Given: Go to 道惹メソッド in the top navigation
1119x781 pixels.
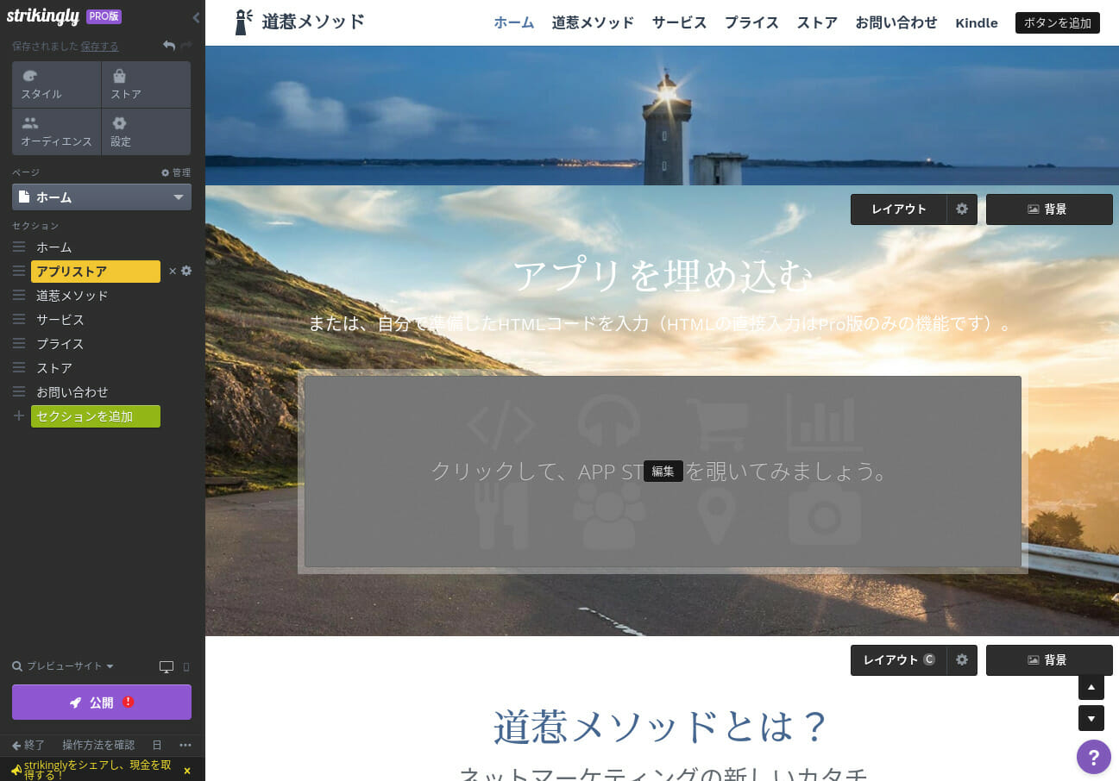Looking at the screenshot, I should [593, 23].
